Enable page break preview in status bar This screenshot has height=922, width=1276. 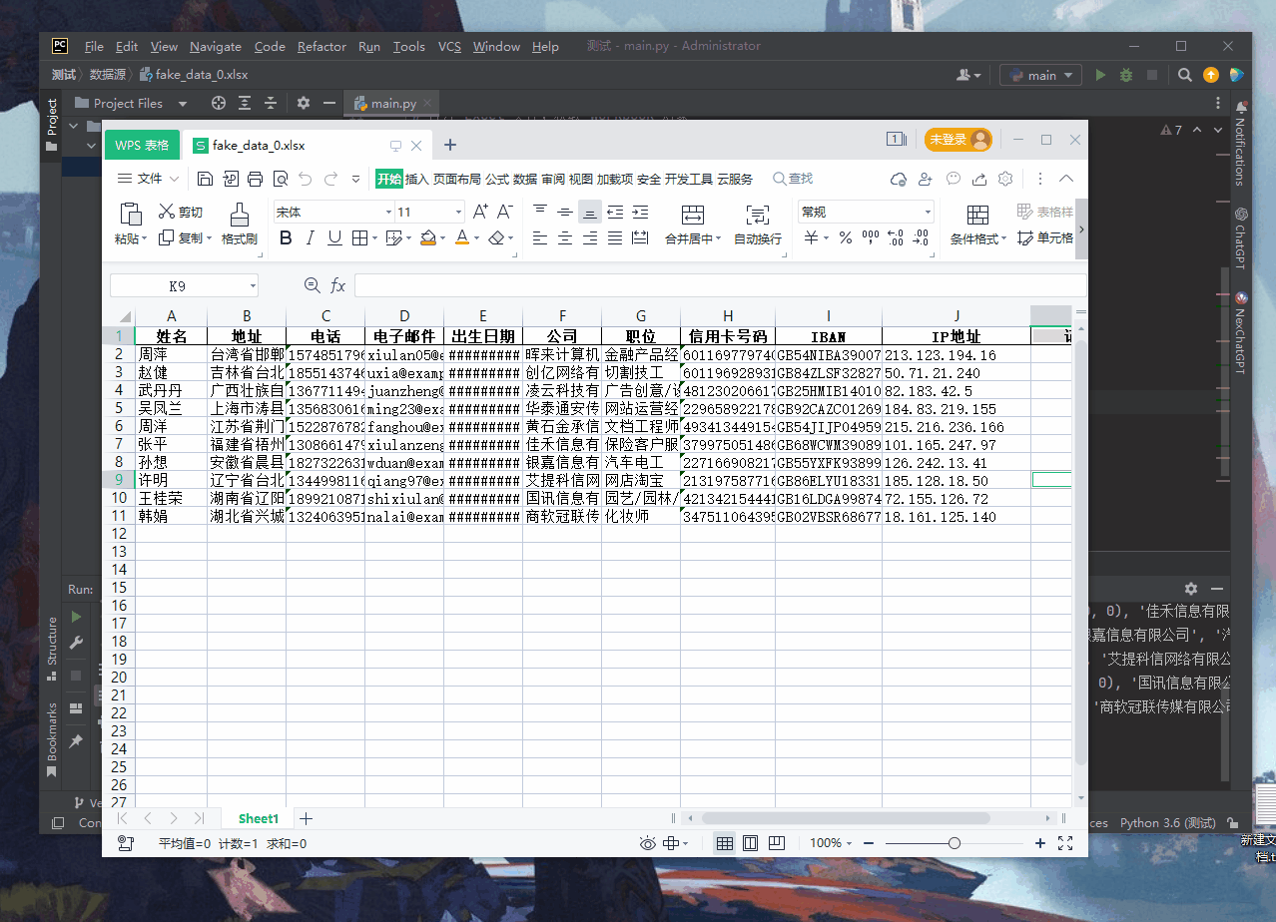pyautogui.click(x=777, y=843)
